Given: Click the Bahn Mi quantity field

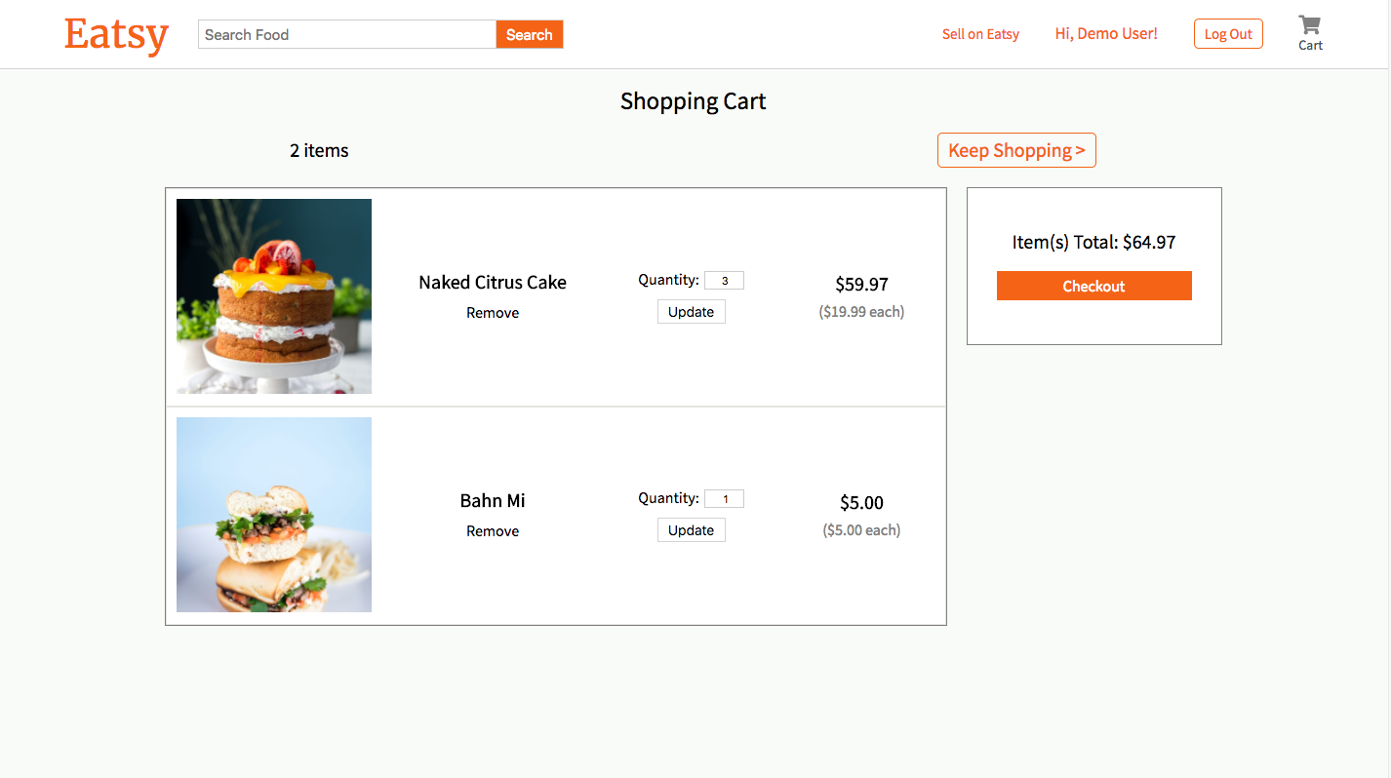Looking at the screenshot, I should point(724,498).
